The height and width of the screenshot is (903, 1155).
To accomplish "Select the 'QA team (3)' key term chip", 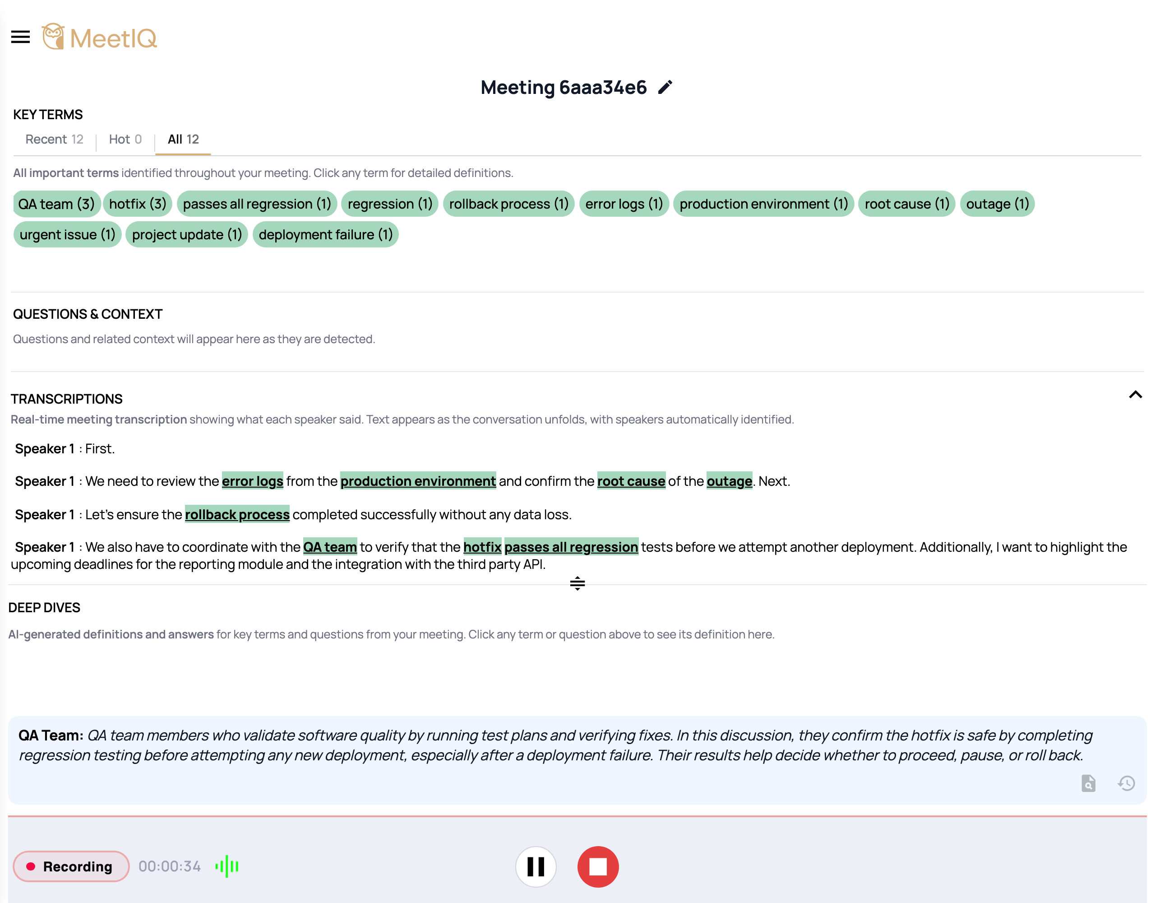I will (56, 204).
